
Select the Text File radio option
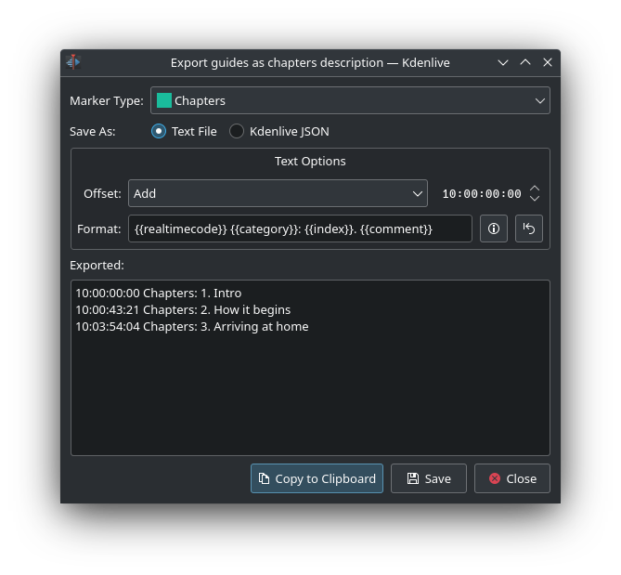[159, 131]
